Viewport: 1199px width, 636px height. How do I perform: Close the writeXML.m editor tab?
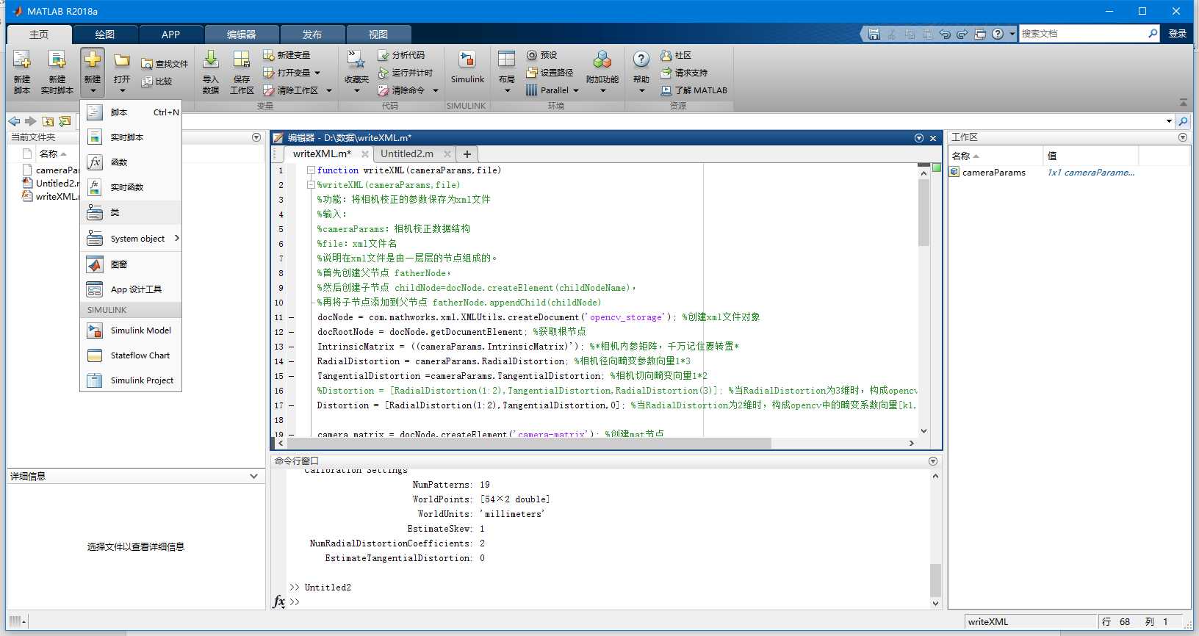coord(365,154)
